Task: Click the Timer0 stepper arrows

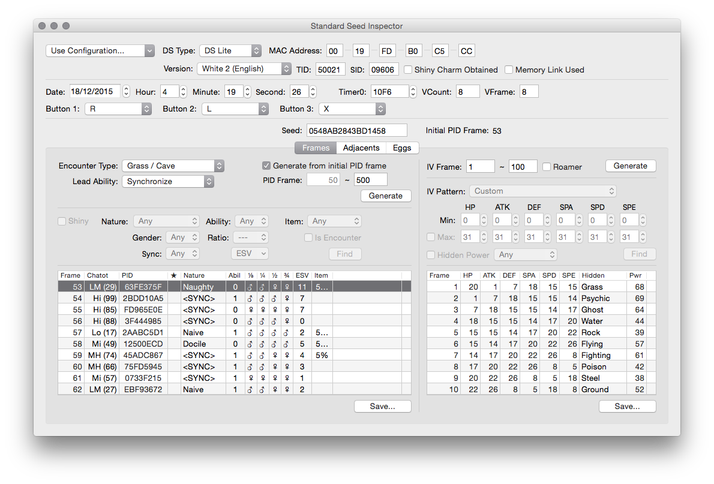Action: point(413,92)
